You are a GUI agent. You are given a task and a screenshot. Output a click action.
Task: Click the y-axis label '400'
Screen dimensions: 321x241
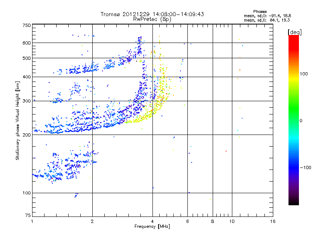pyautogui.click(x=26, y=77)
